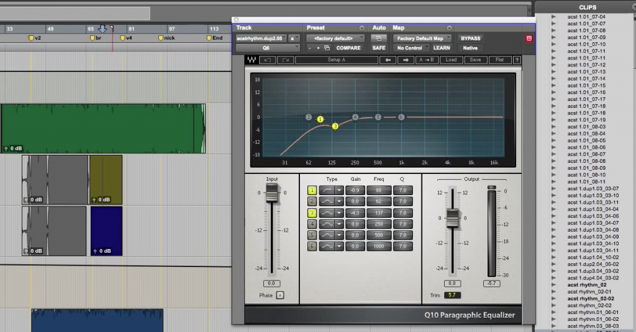Open band 2 filter type dropdown arrow
The height and width of the screenshot is (332, 636).
coord(339,201)
